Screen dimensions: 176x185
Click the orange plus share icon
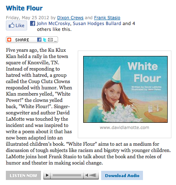[9, 40]
